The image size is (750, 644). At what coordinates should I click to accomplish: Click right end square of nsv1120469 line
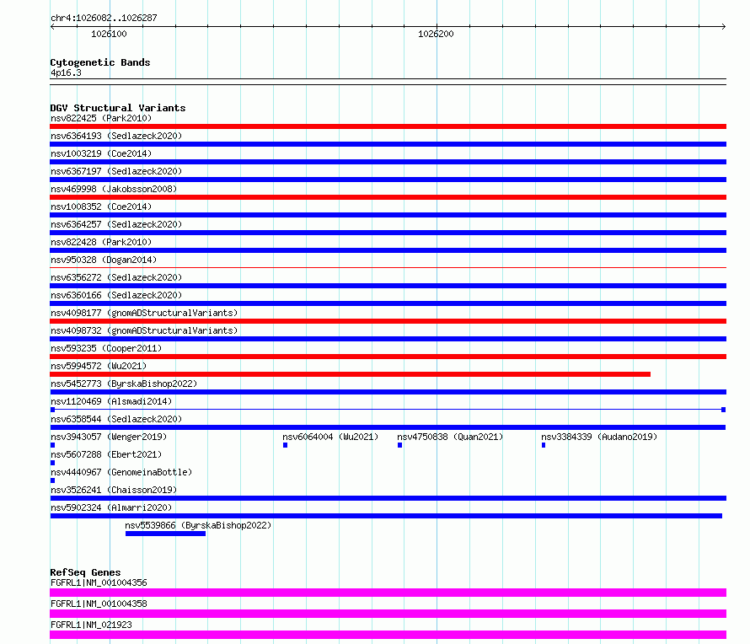click(724, 410)
